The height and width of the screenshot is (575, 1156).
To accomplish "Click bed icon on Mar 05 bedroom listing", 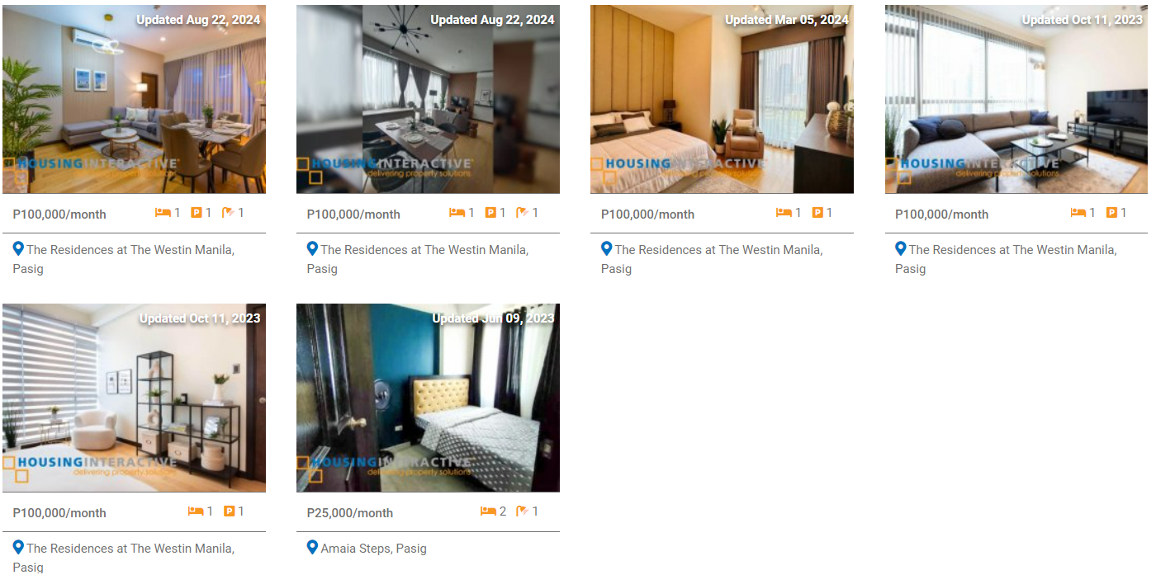I will [784, 213].
